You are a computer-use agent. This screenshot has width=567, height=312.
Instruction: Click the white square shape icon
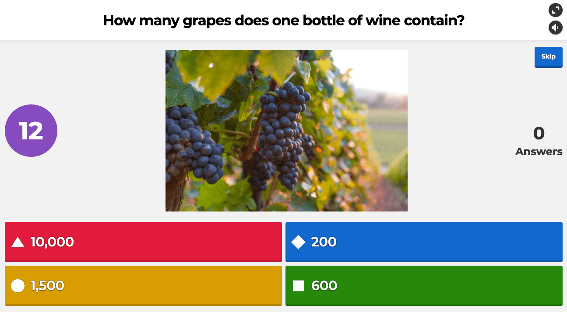point(298,286)
